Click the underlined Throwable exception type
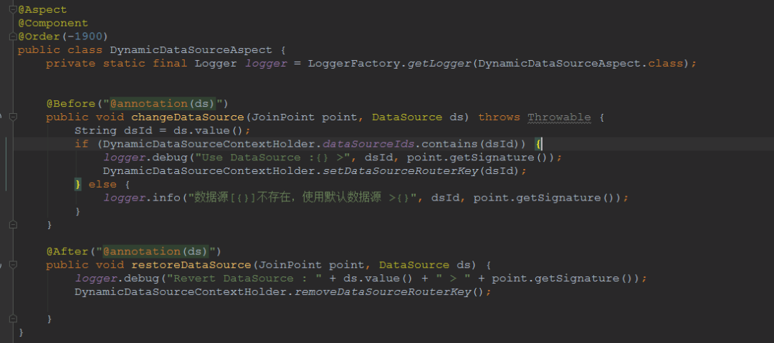The image size is (774, 343). pos(559,117)
